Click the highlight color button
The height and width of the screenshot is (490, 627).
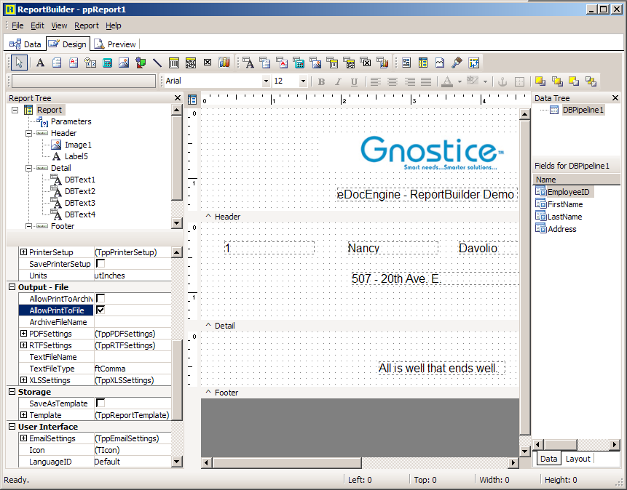pos(473,81)
